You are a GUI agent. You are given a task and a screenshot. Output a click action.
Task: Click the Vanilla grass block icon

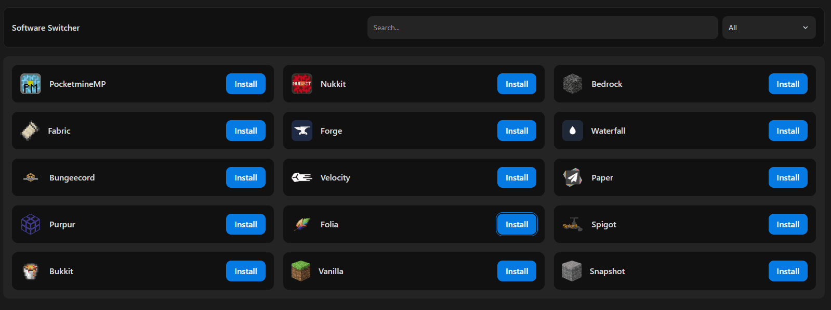(x=301, y=271)
